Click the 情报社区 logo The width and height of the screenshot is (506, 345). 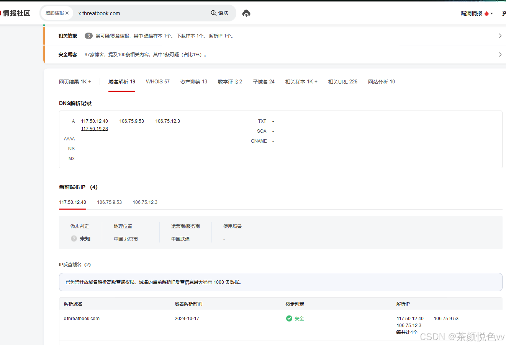click(15, 13)
